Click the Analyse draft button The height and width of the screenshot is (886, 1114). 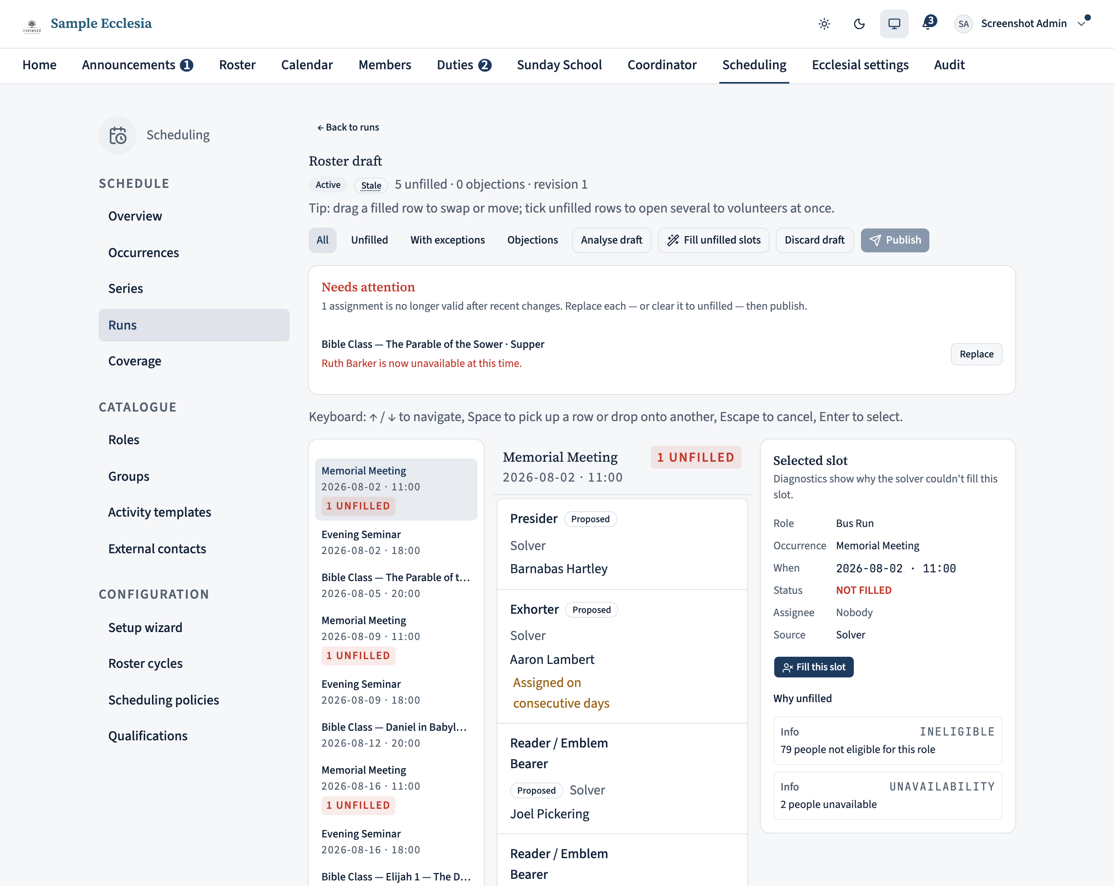coord(611,240)
